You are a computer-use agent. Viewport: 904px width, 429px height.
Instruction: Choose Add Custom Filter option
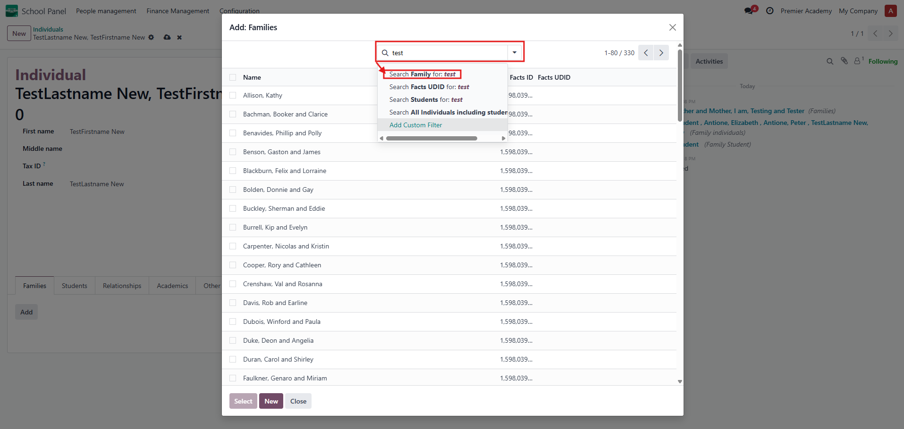(415, 125)
